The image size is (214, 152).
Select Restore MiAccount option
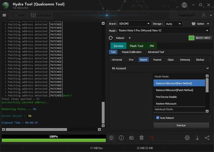[x=179, y=104]
